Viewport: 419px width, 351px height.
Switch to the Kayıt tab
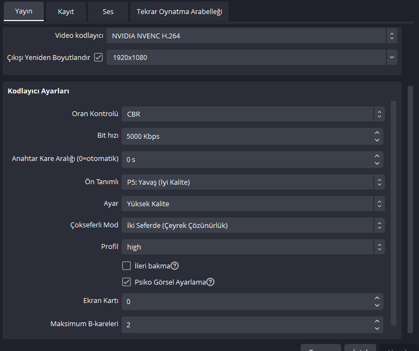pyautogui.click(x=66, y=11)
